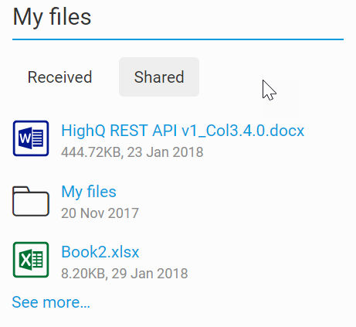Select the Shared tab
Image resolution: width=356 pixels, height=327 pixels.
159,77
